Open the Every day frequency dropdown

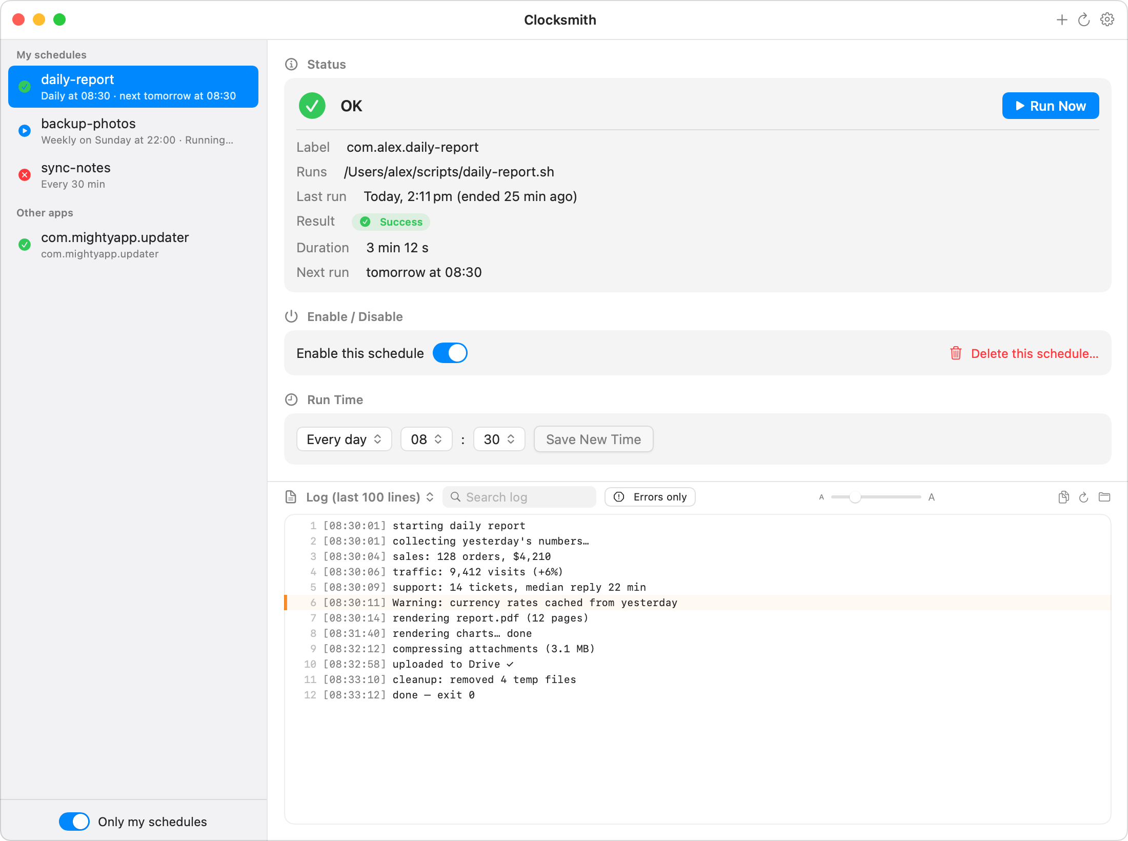coord(344,439)
